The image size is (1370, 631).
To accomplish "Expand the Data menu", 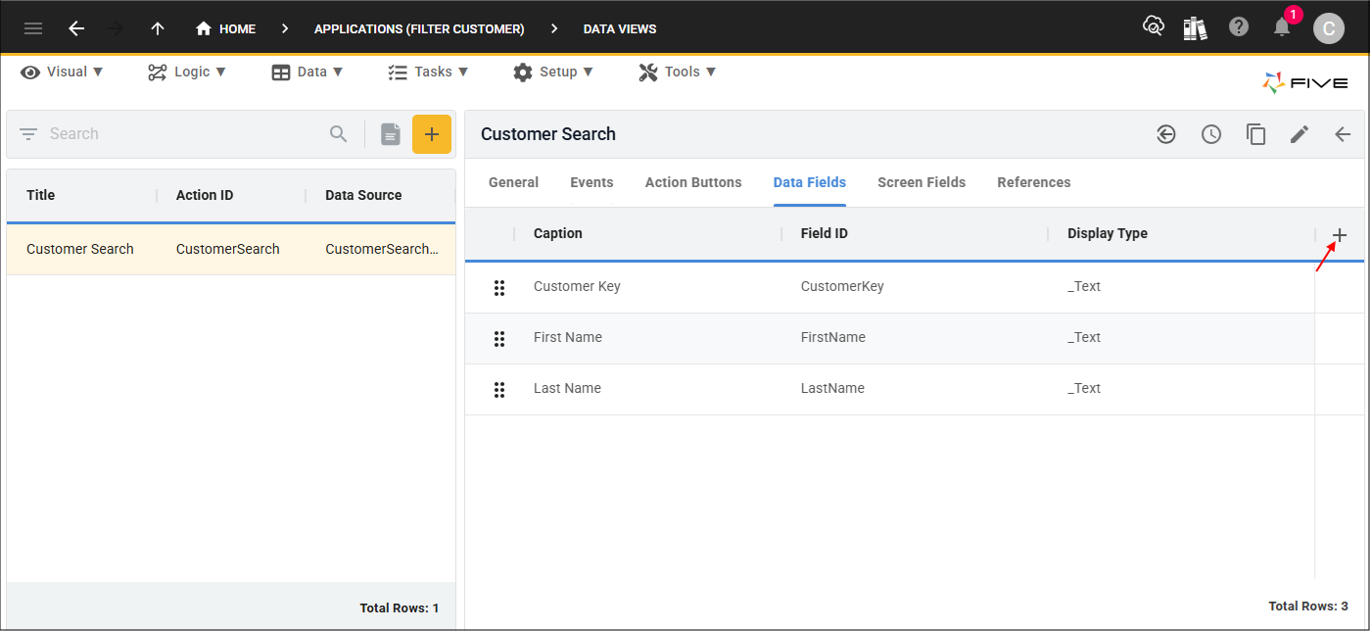I will point(307,72).
